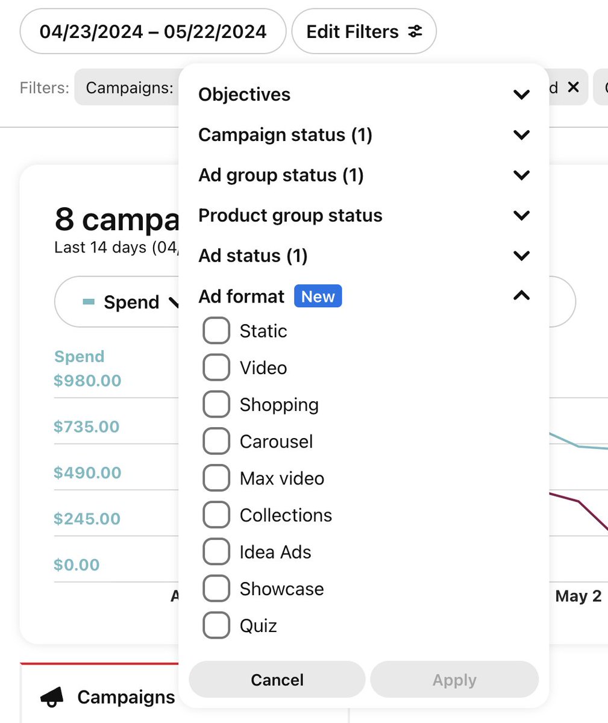Click the $980.00 axis label
The image size is (608, 723).
click(87, 381)
